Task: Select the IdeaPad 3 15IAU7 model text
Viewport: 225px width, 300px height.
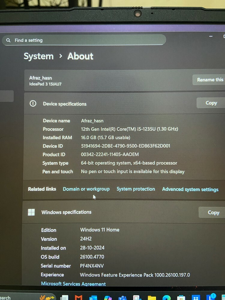Action: click(45, 84)
